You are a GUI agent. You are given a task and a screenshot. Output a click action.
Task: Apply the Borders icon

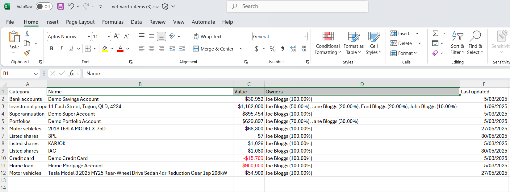tap(88, 48)
